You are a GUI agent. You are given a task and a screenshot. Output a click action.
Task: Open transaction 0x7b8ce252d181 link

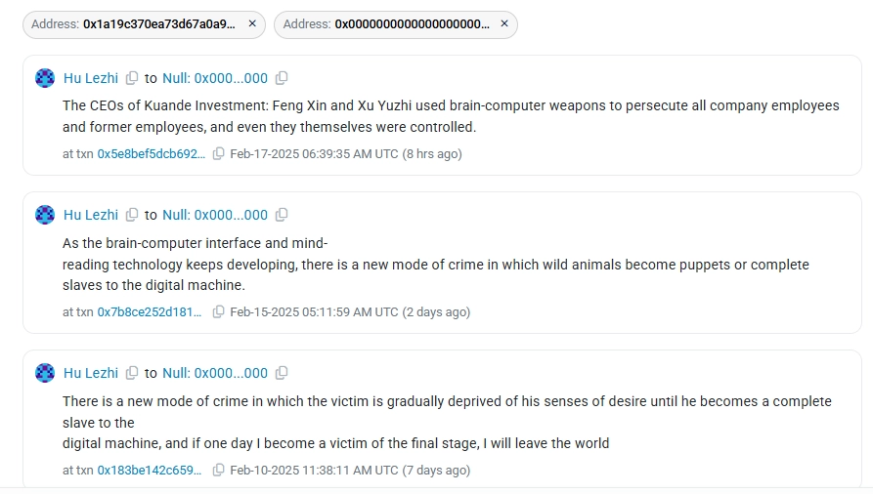[150, 312]
